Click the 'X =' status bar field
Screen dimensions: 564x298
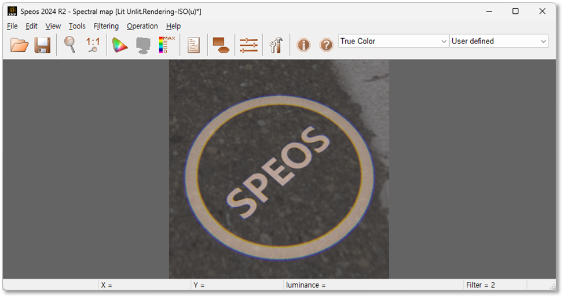click(x=144, y=285)
